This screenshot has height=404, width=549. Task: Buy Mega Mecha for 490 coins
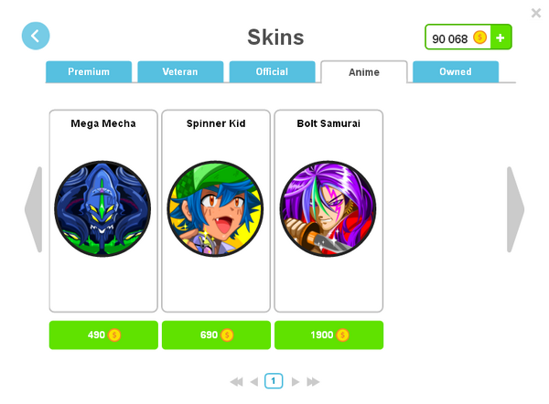[103, 335]
